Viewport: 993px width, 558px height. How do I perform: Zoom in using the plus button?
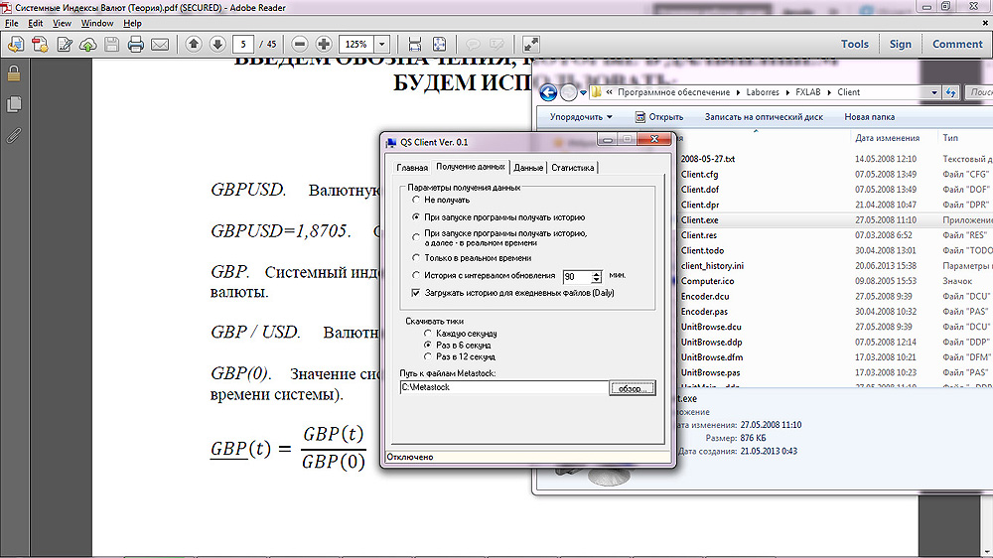tap(324, 44)
